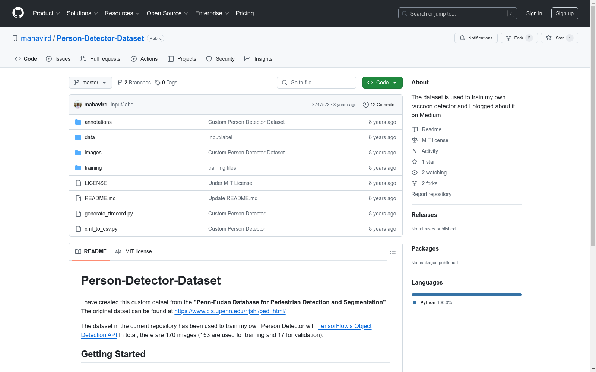This screenshot has width=596, height=372.
Task: Click the generate_tfrecord.py file icon
Action: coord(78,214)
